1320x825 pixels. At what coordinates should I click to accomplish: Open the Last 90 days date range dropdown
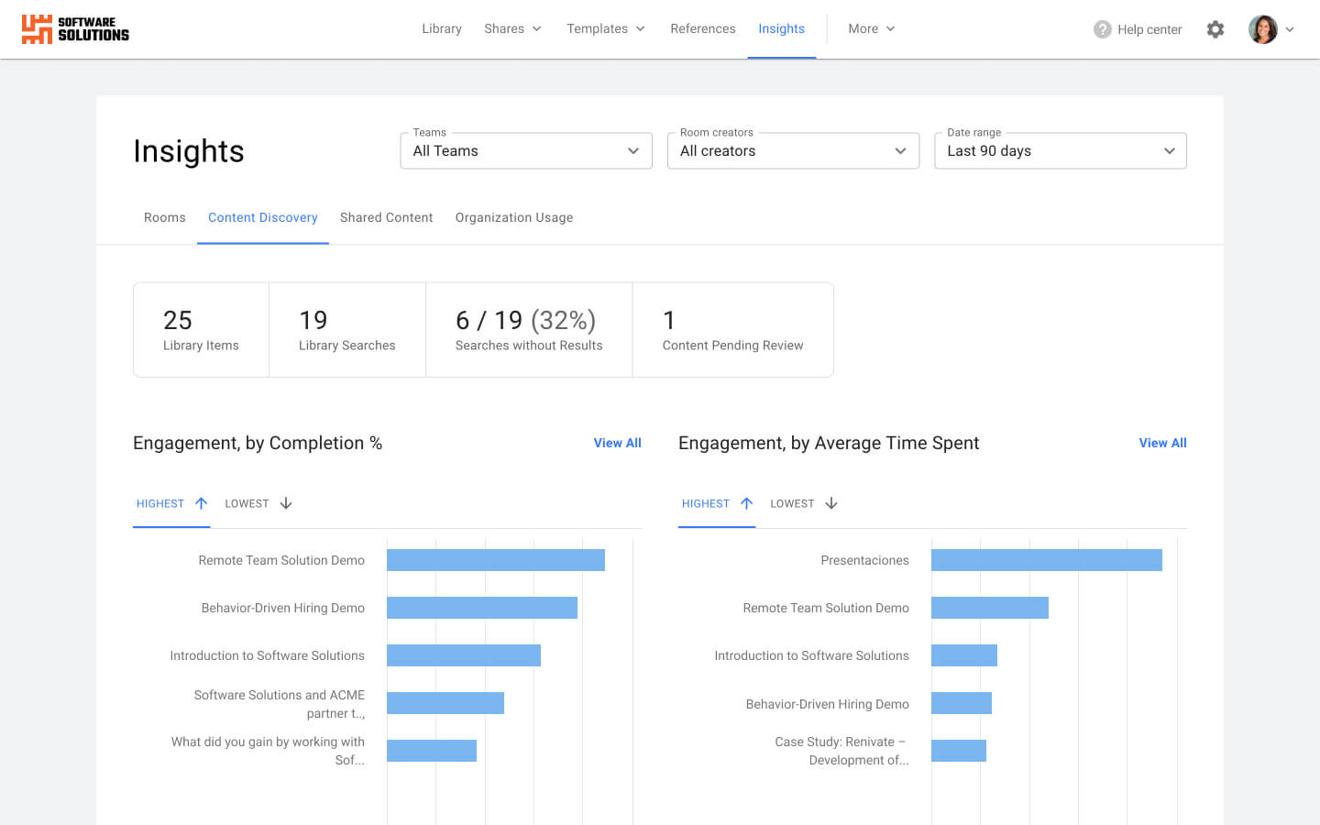pos(1060,150)
